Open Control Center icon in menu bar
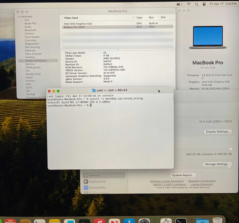This screenshot has height=223, width=239. (x=204, y=4)
